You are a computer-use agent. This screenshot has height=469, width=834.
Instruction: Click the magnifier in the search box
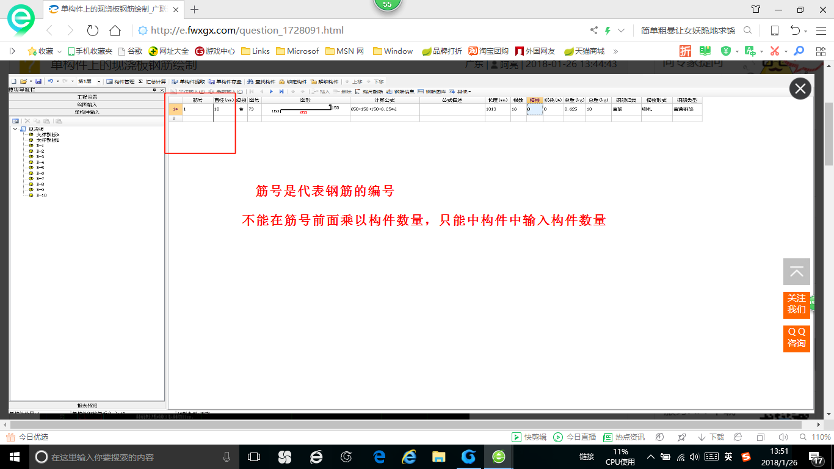pos(747,31)
